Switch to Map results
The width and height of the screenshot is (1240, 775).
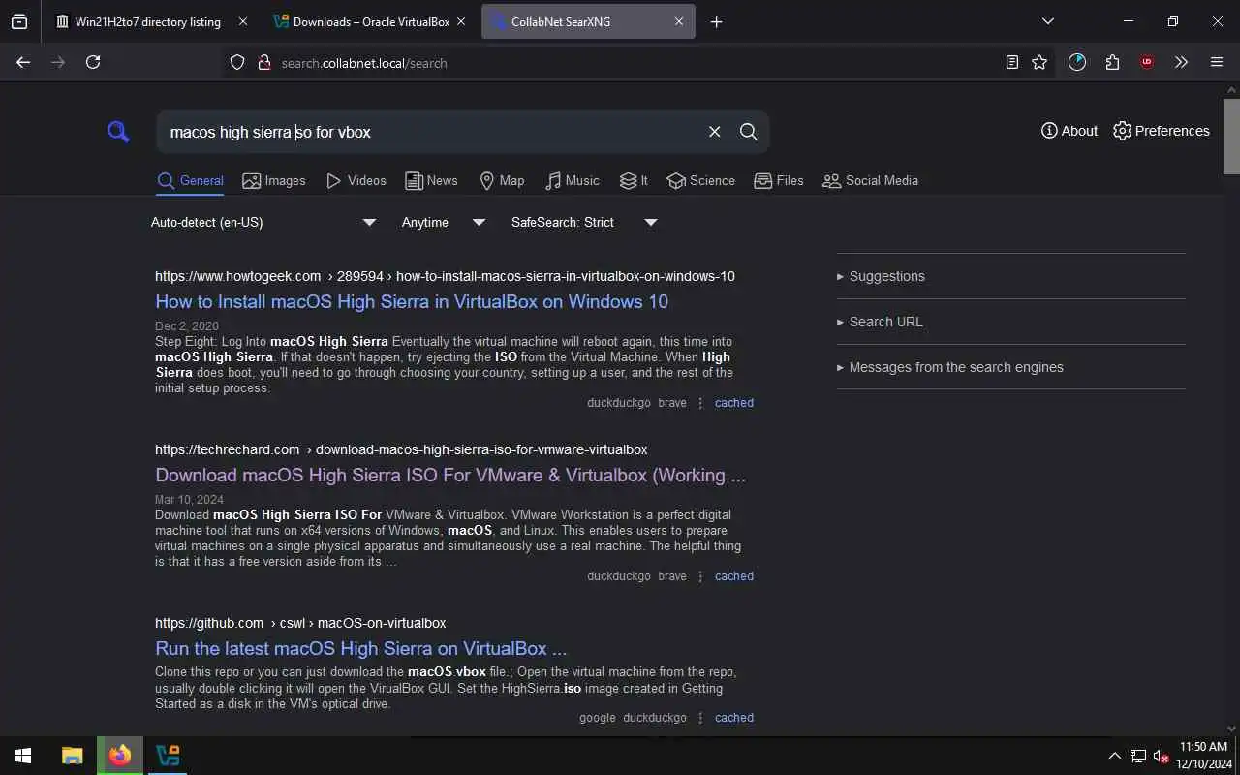coord(503,180)
